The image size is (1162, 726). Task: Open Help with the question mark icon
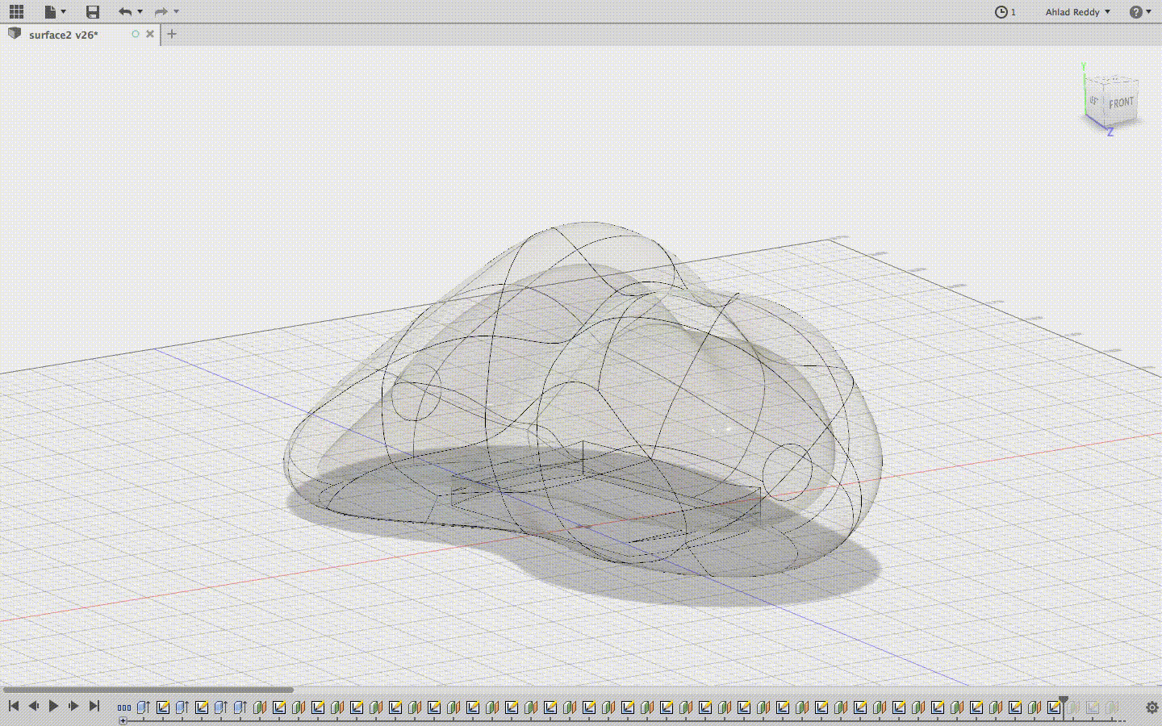(1135, 11)
